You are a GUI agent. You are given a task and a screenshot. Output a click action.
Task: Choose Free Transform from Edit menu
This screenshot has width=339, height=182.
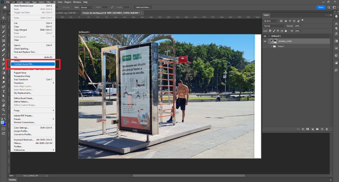tap(33, 80)
